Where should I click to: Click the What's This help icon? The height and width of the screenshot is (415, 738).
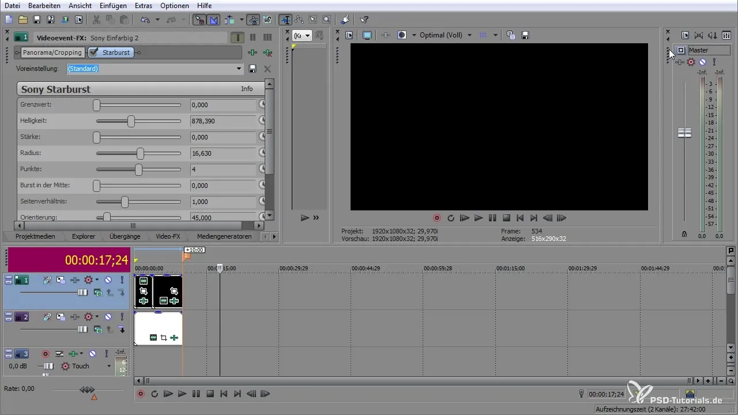(x=364, y=20)
